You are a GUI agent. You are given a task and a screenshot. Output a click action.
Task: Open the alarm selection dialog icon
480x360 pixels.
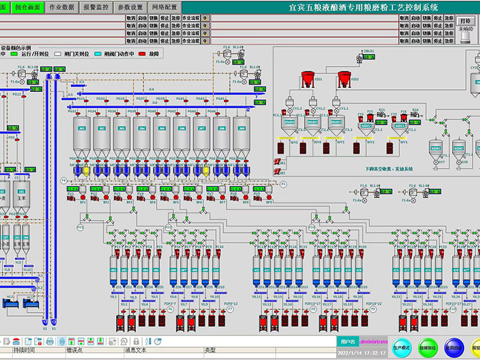point(28,341)
